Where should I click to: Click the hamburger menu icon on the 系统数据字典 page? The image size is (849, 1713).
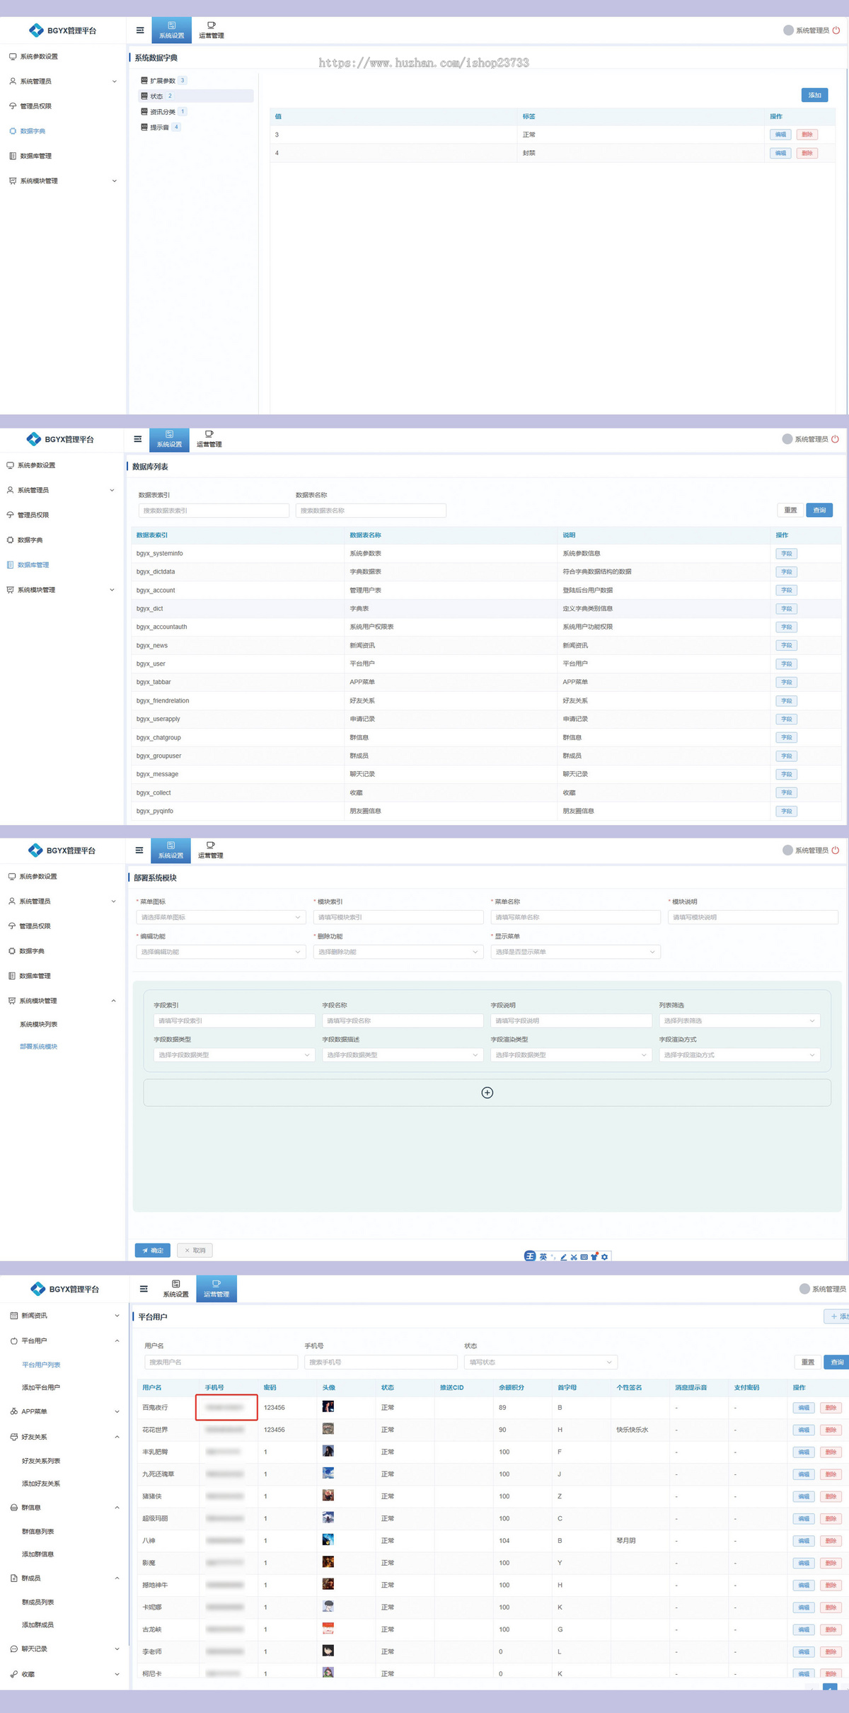tap(140, 30)
